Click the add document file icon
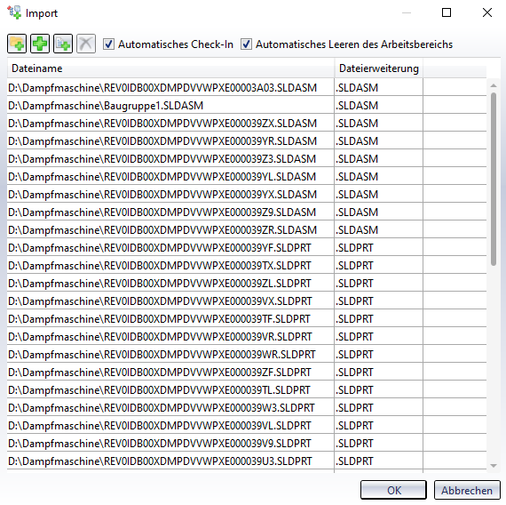 pos(63,44)
